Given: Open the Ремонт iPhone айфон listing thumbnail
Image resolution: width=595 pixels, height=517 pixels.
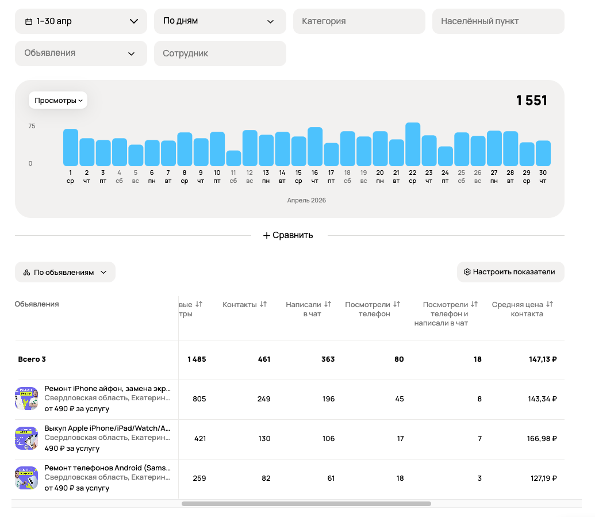Looking at the screenshot, I should tap(26, 399).
